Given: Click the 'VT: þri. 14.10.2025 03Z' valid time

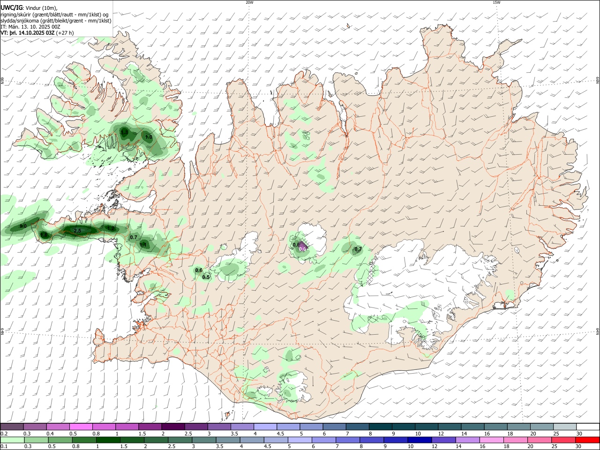Looking at the screenshot, I should point(28,33).
